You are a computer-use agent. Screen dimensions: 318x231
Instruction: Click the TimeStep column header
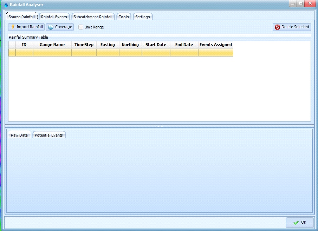click(x=84, y=45)
